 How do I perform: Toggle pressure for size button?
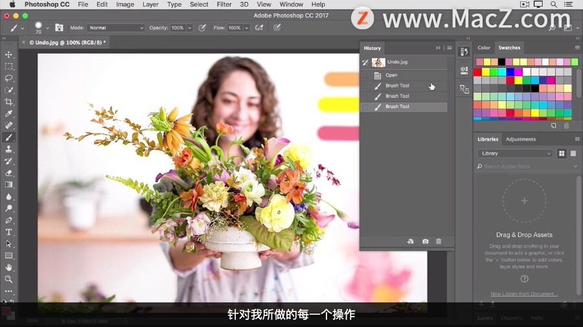click(277, 27)
